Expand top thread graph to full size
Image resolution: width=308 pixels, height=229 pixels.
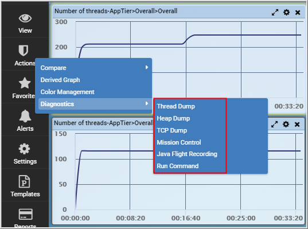click(x=275, y=13)
